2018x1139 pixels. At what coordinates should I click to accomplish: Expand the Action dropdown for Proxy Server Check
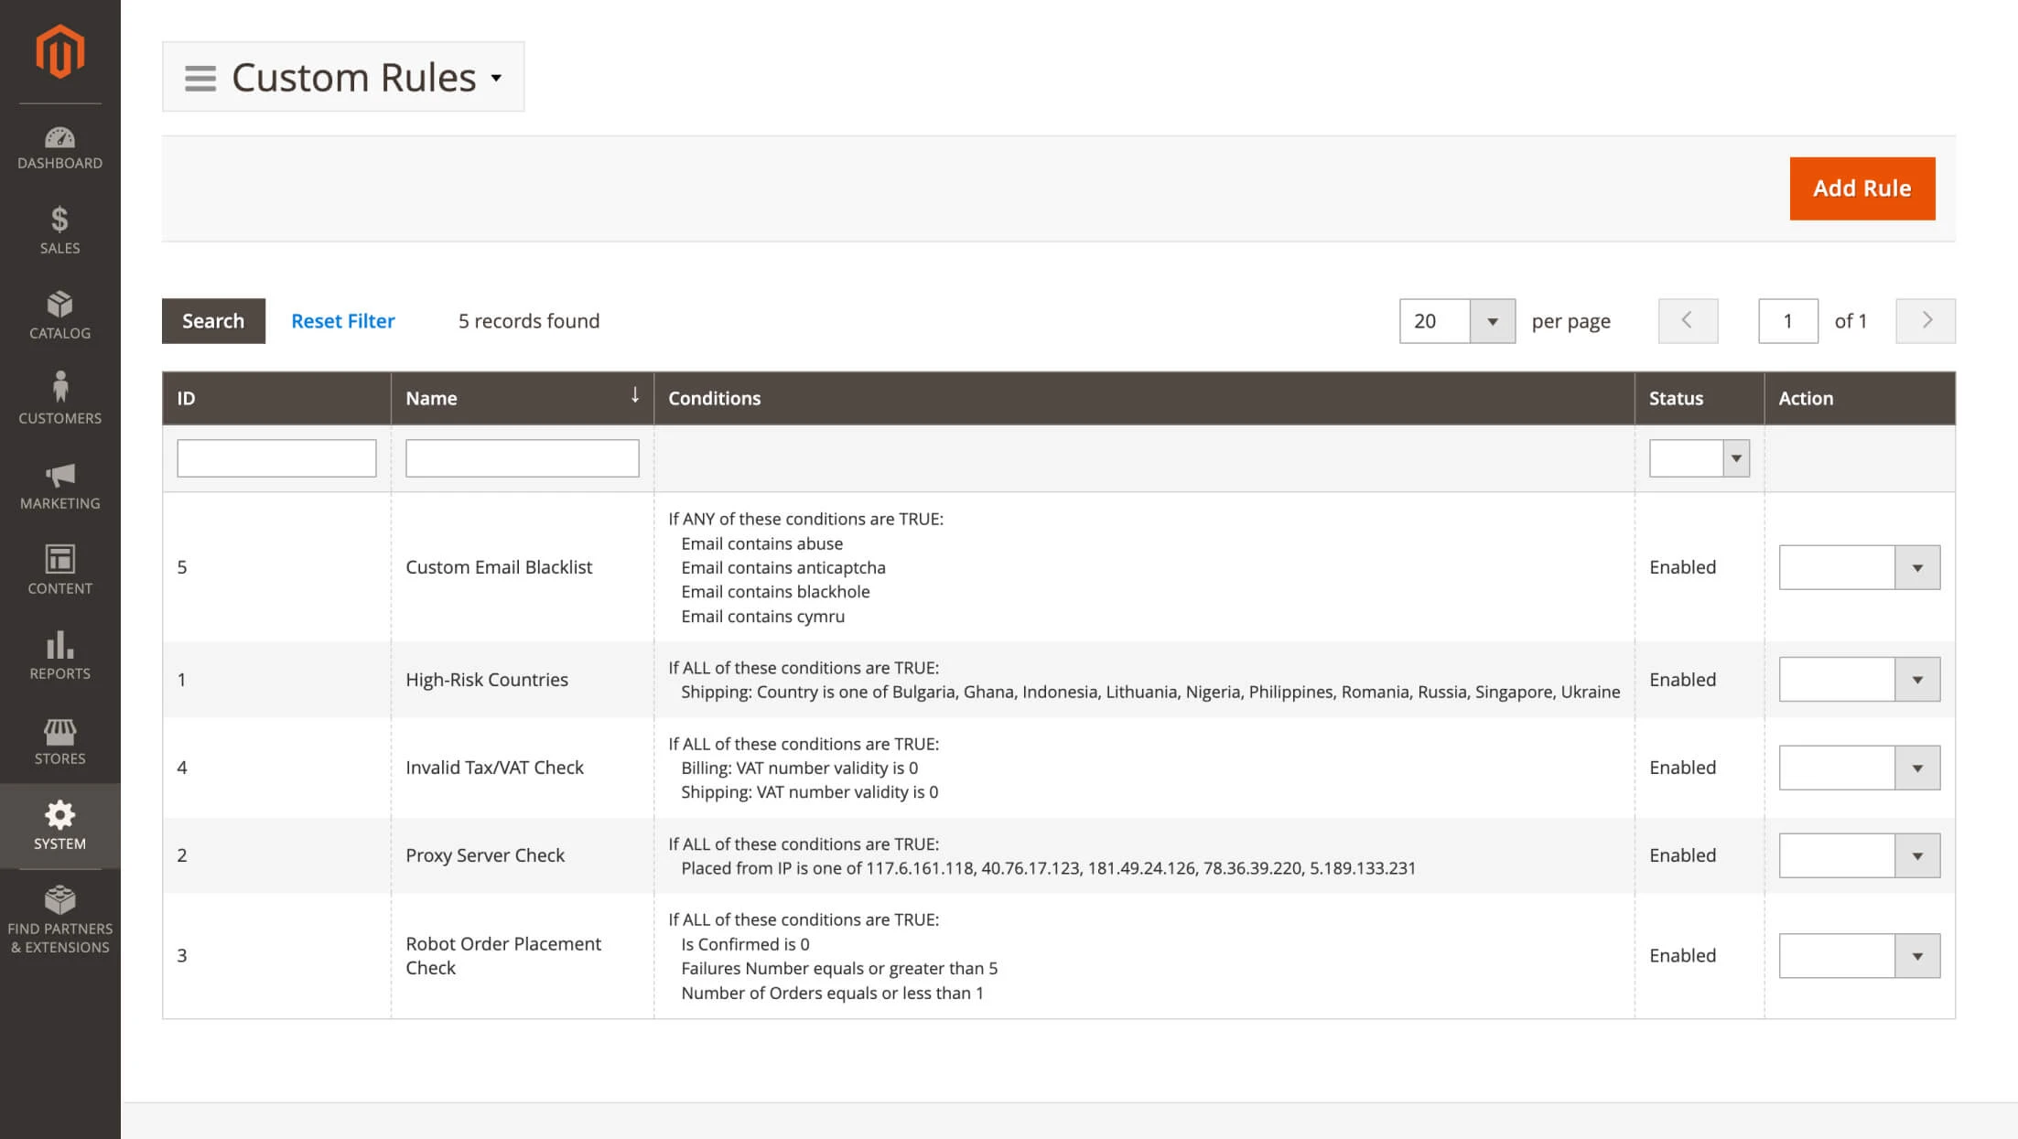coord(1919,855)
